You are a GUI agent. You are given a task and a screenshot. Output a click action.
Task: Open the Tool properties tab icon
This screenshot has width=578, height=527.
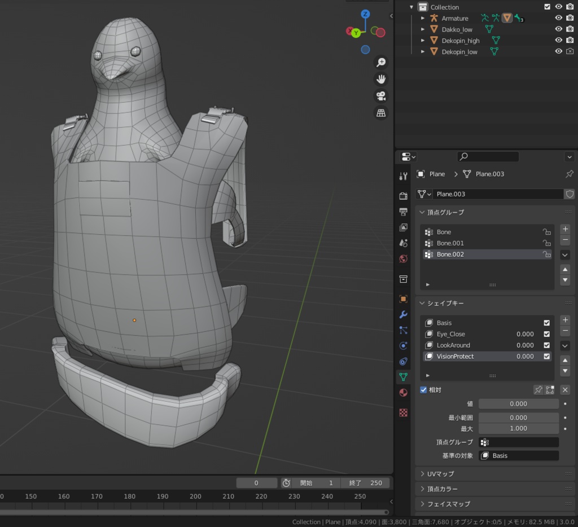tap(403, 176)
